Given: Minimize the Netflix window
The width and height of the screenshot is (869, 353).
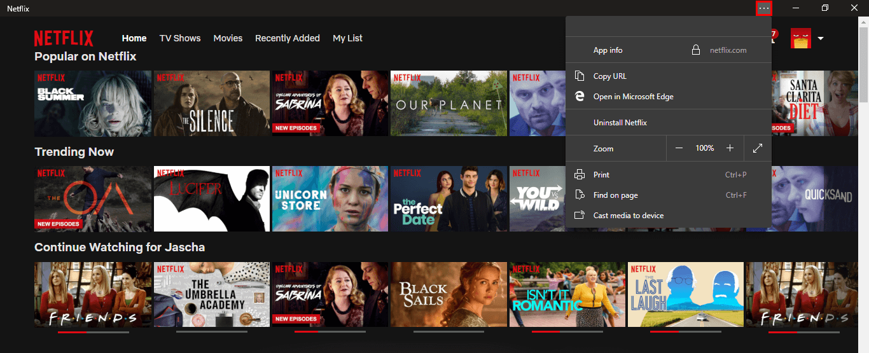Looking at the screenshot, I should 796,8.
